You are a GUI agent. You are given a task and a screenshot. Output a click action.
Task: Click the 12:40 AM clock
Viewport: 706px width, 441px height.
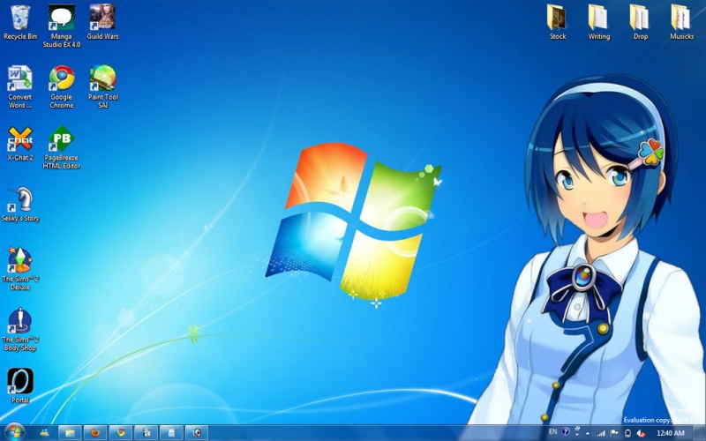click(671, 433)
